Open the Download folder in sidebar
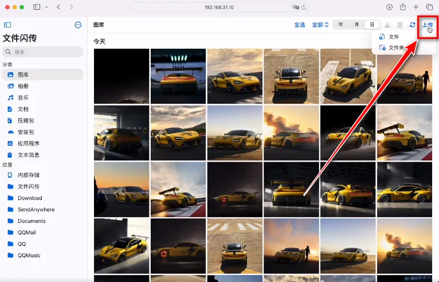Image resolution: width=439 pixels, height=282 pixels. coord(30,198)
